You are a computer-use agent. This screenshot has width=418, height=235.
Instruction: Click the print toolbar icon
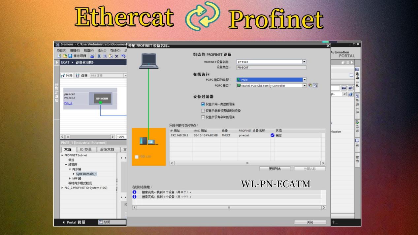coord(92,56)
